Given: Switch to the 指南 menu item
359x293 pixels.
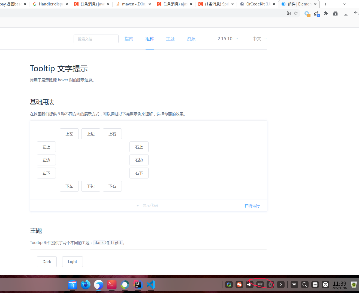Looking at the screenshot, I should click(x=129, y=39).
